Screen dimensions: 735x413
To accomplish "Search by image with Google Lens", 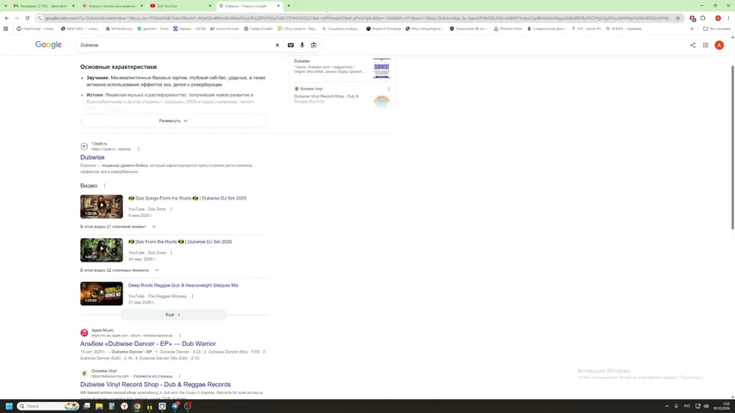I will (314, 45).
